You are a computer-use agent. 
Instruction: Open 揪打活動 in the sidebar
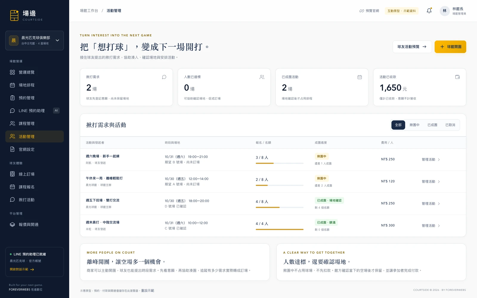(35, 200)
